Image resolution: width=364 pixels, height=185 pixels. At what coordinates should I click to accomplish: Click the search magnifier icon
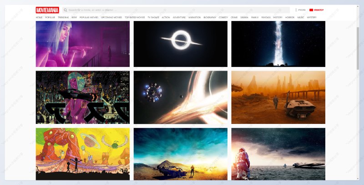66,10
